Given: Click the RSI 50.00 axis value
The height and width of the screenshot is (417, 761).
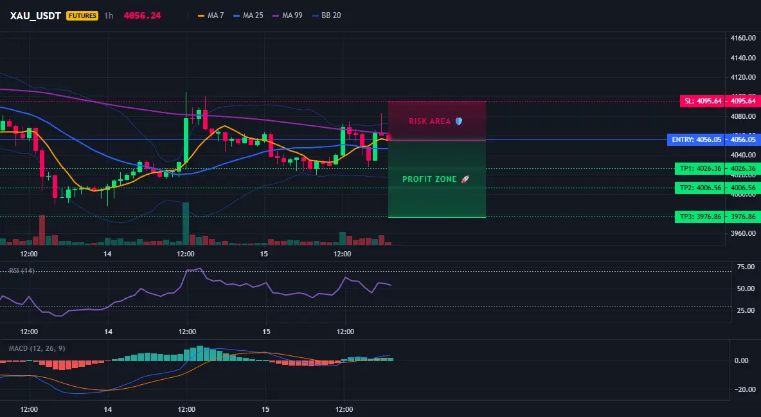Looking at the screenshot, I should [x=746, y=288].
